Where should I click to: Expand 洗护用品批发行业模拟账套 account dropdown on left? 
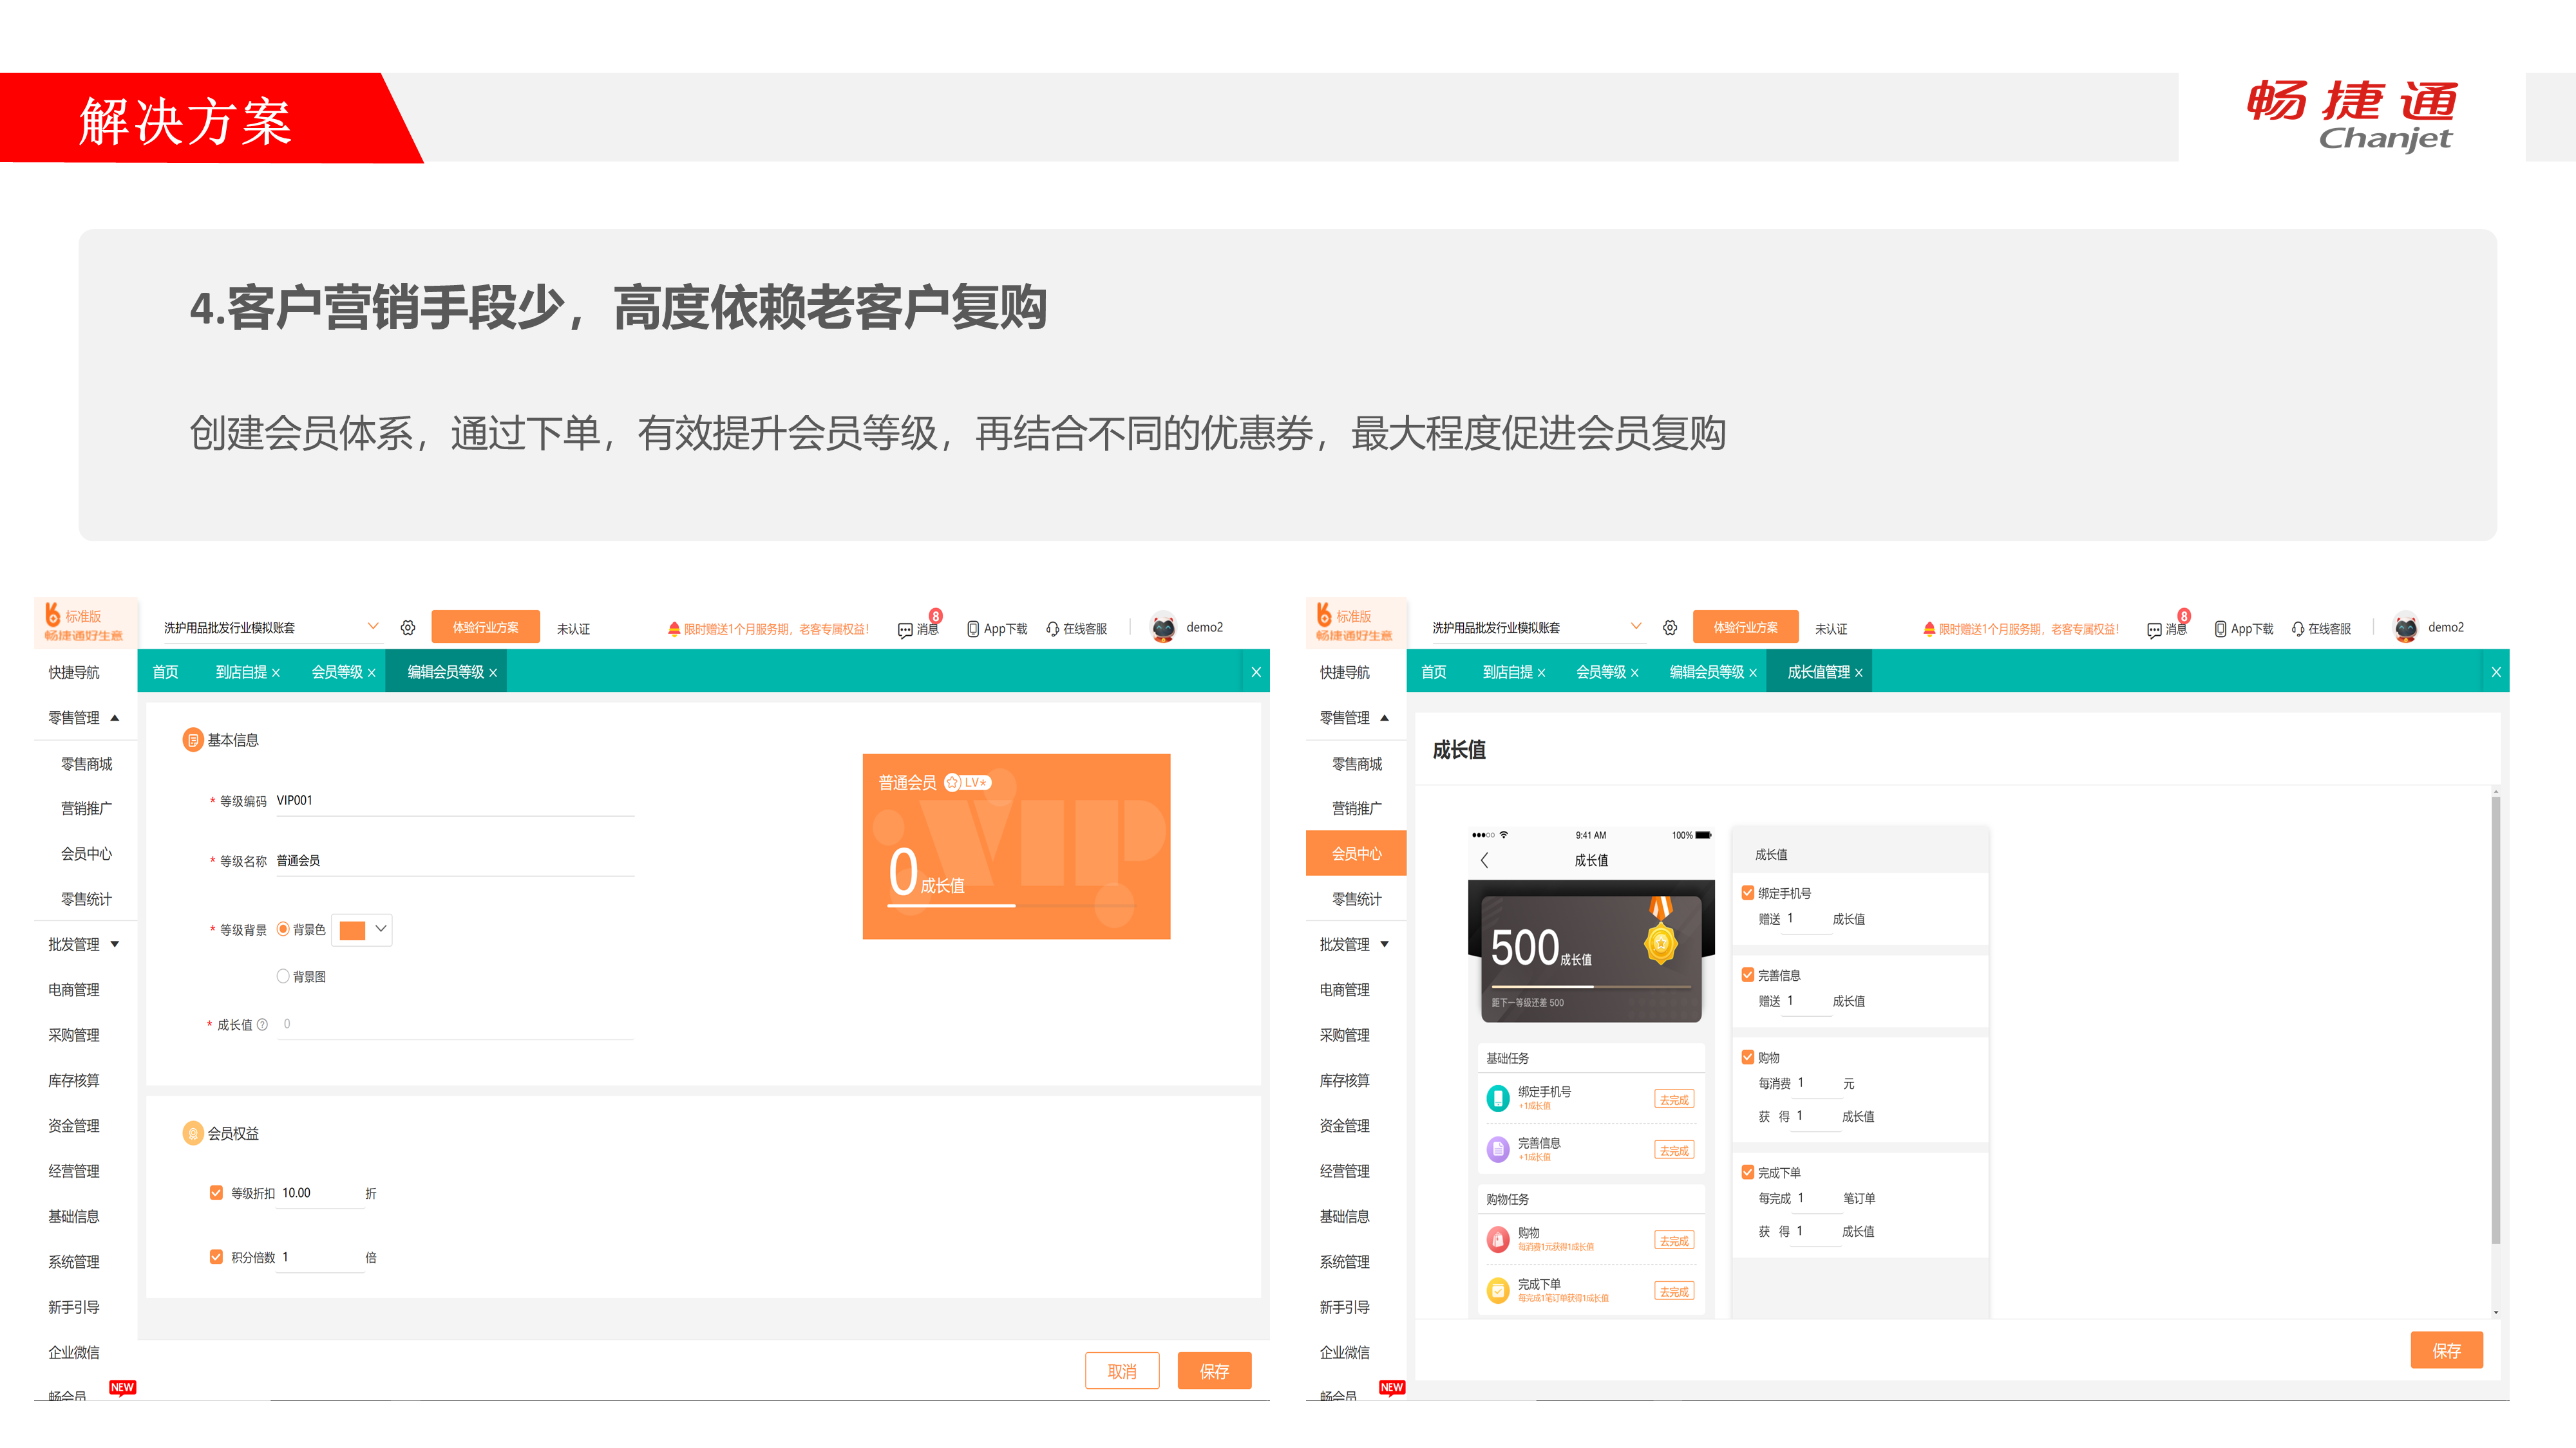(373, 627)
